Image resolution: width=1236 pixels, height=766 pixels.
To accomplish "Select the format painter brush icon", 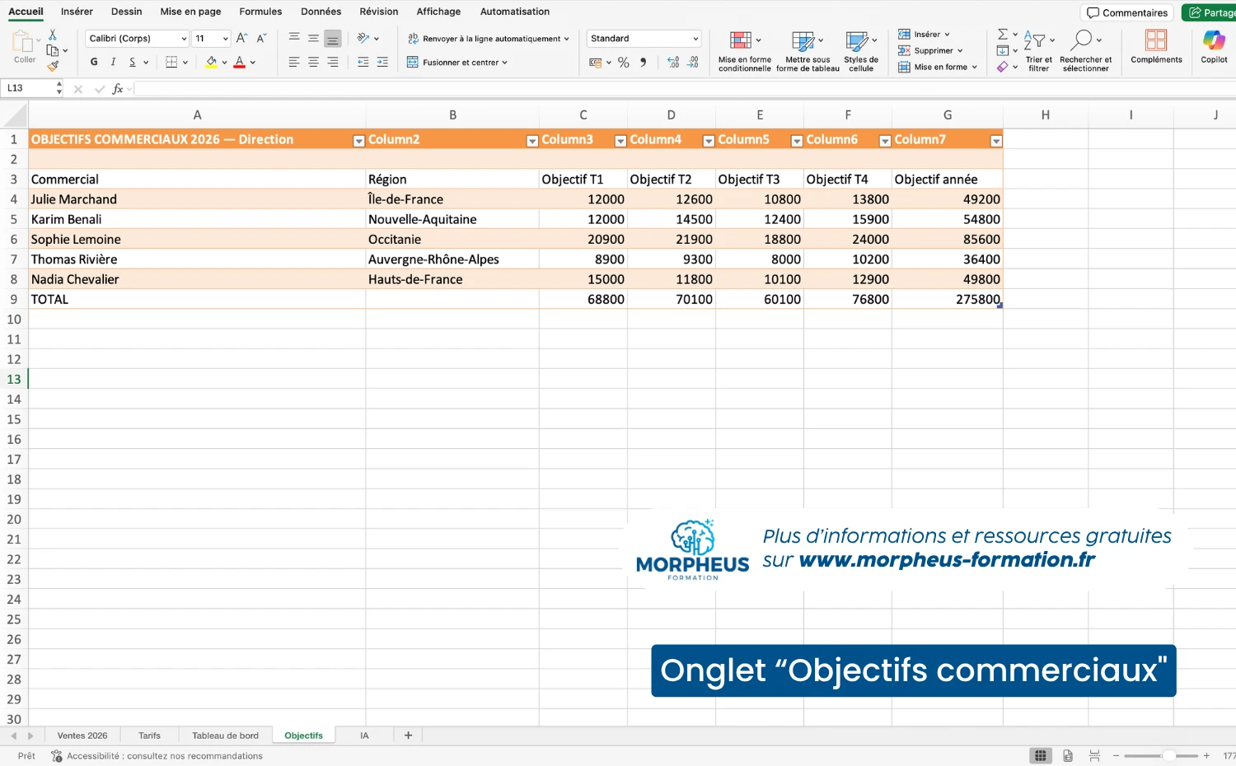I will 53,66.
